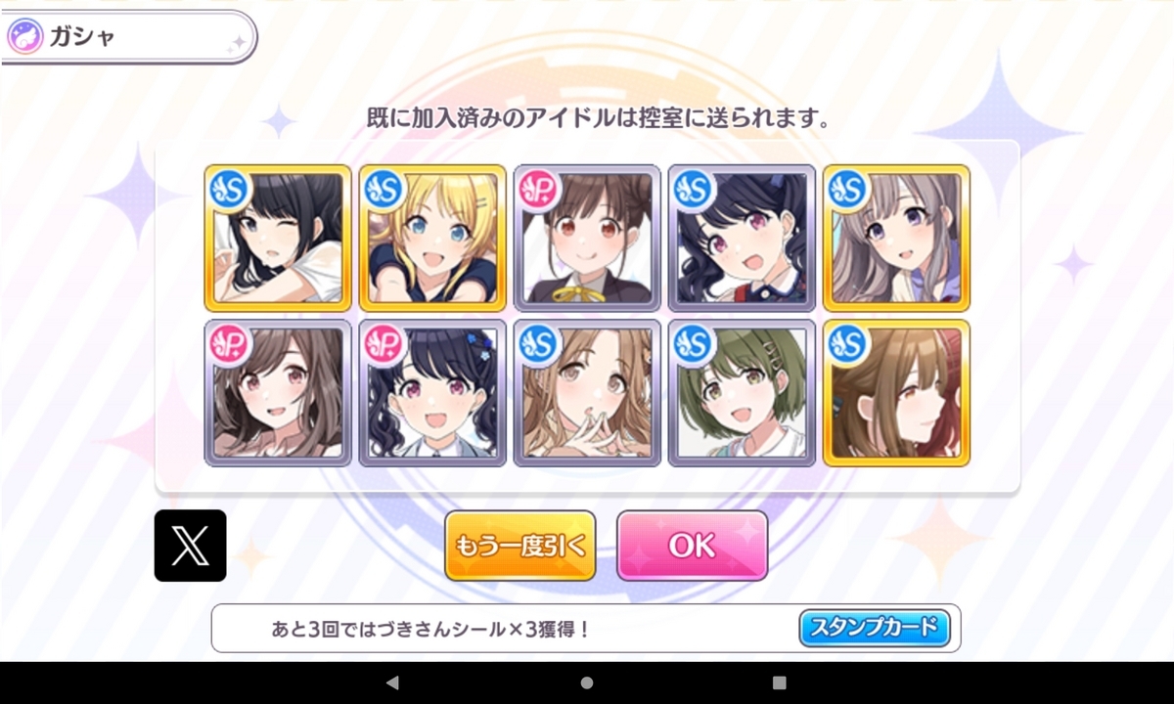This screenshot has height=704, width=1174.
Task: Click the はづきさんシール progress message bar
Action: [586, 628]
